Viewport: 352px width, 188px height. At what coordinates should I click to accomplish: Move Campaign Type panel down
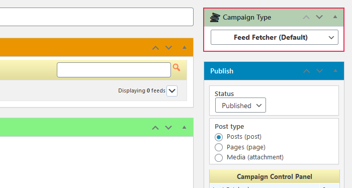[319, 17]
